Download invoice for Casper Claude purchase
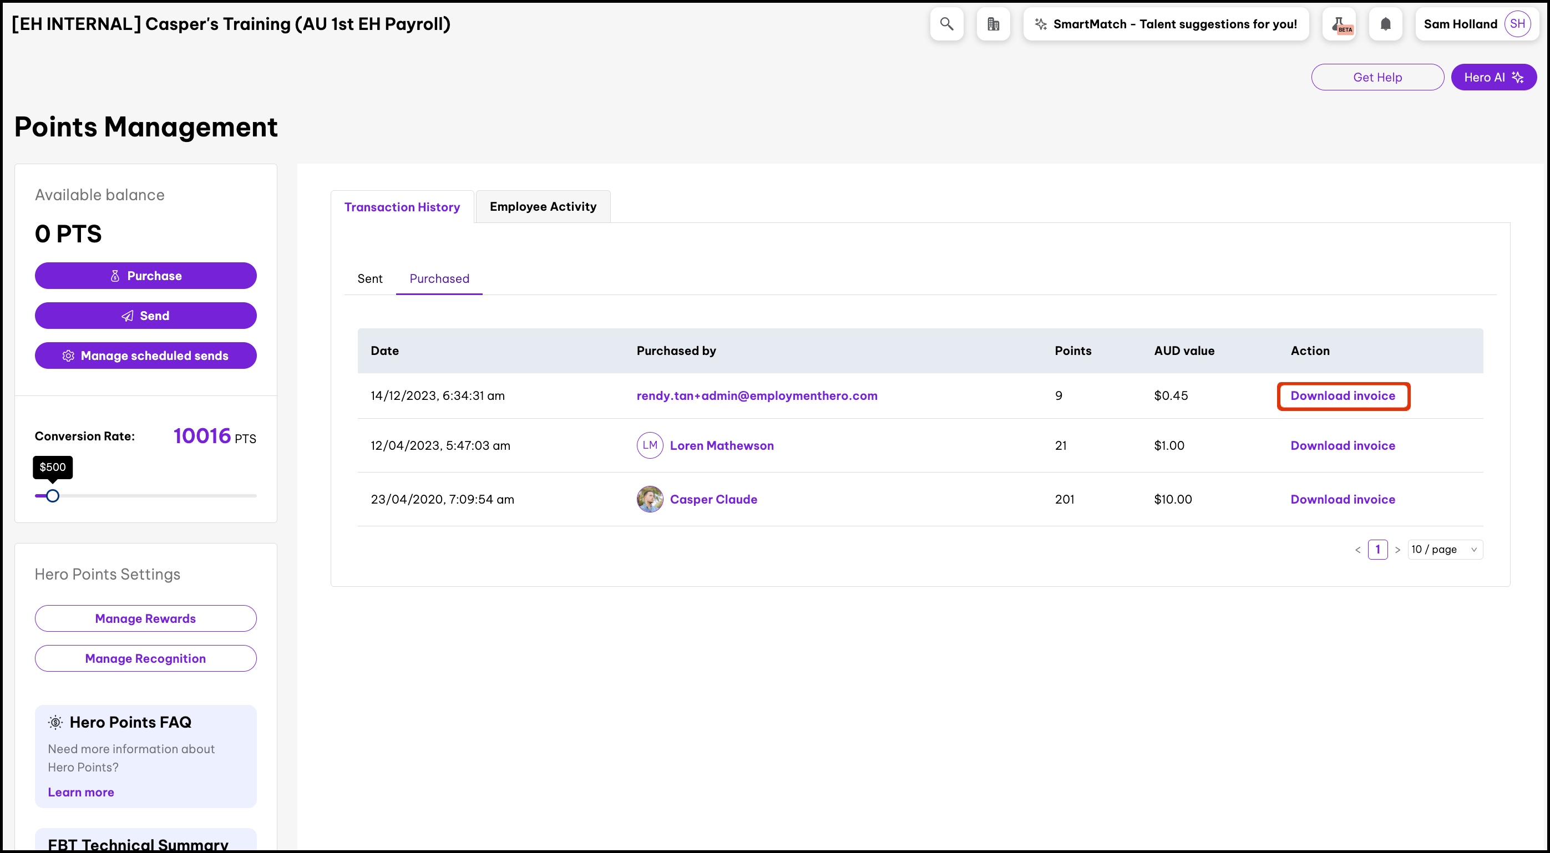The height and width of the screenshot is (853, 1550). pyautogui.click(x=1343, y=499)
